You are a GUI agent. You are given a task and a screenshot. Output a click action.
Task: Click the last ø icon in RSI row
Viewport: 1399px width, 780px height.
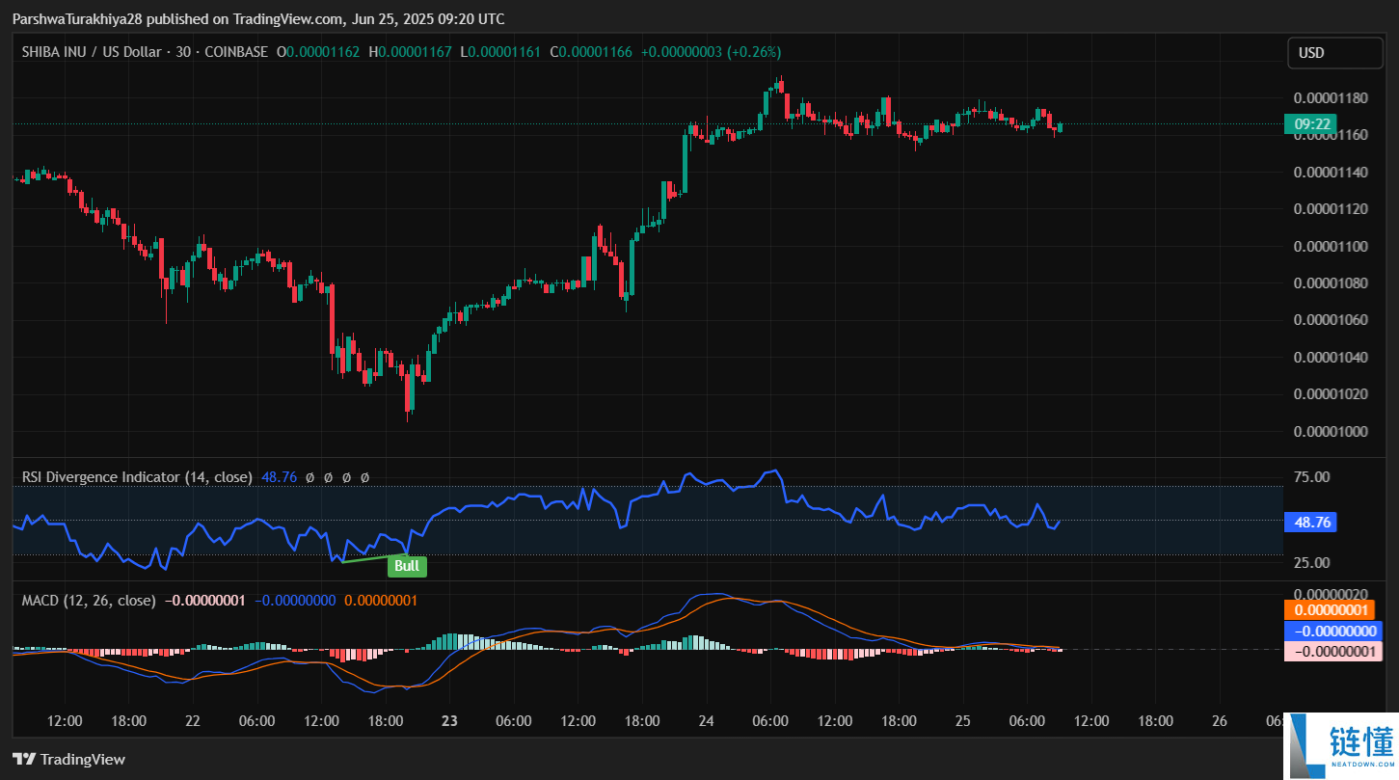click(x=364, y=477)
